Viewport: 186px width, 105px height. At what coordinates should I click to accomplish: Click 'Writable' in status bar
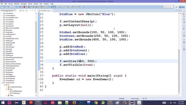point(121,99)
